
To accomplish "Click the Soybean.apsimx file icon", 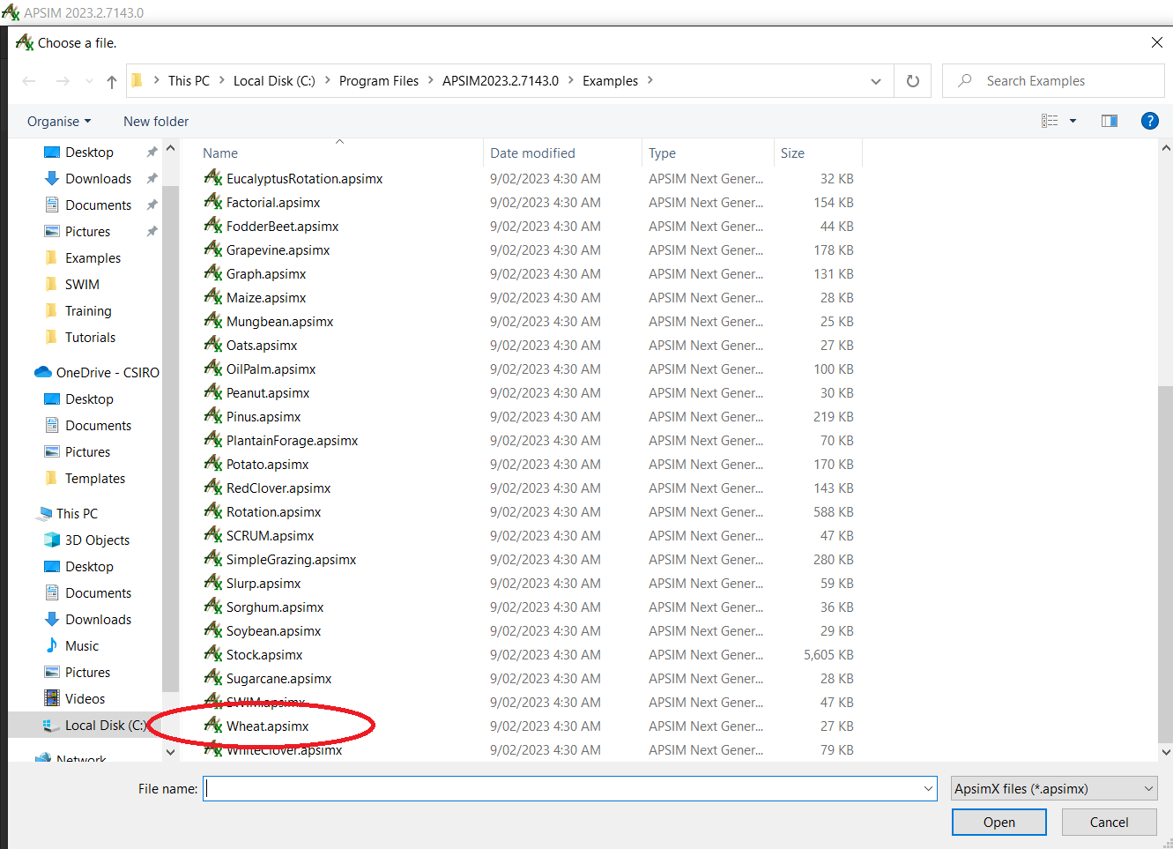I will (213, 630).
